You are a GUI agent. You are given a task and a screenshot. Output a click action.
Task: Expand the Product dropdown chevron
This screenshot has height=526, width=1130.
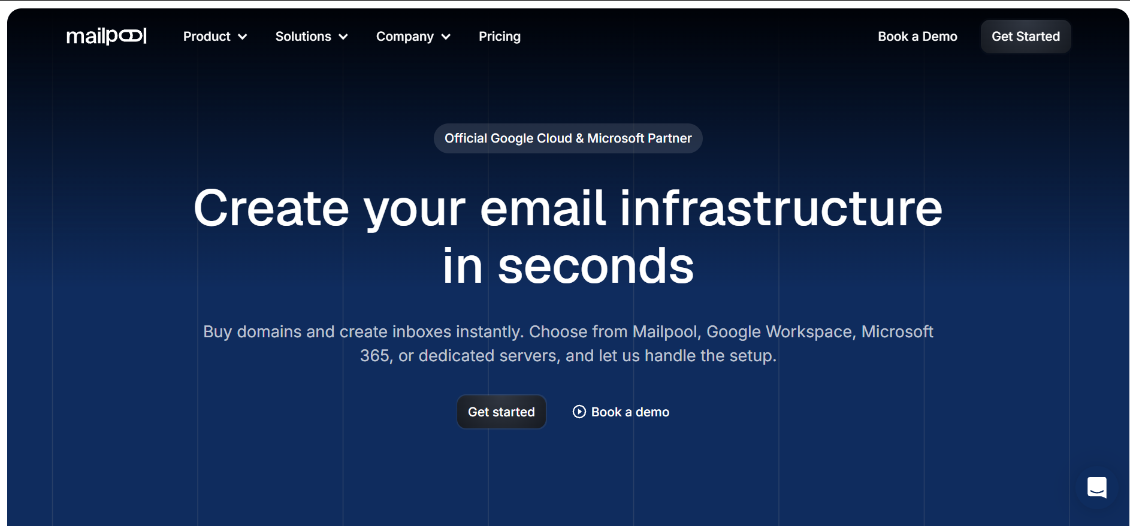click(x=243, y=37)
